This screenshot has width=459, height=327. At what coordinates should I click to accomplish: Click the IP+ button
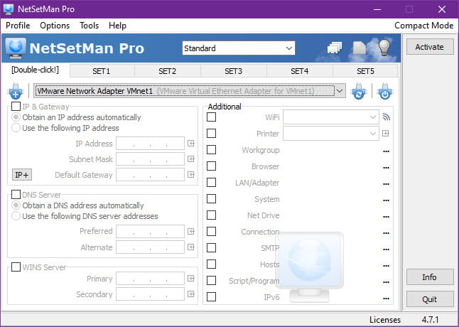[22, 175]
